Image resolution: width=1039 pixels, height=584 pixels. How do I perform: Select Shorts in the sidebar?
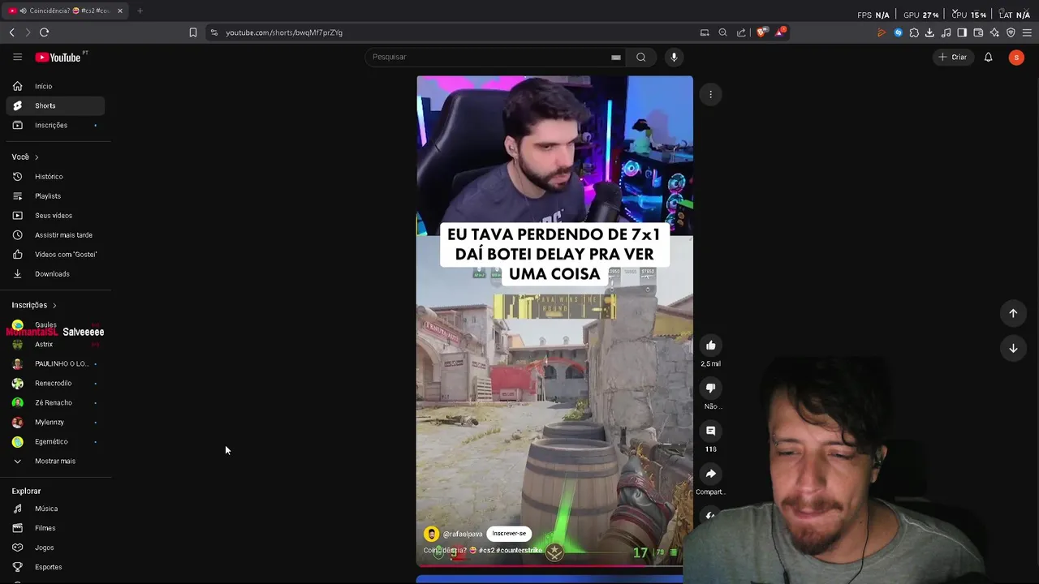point(55,105)
